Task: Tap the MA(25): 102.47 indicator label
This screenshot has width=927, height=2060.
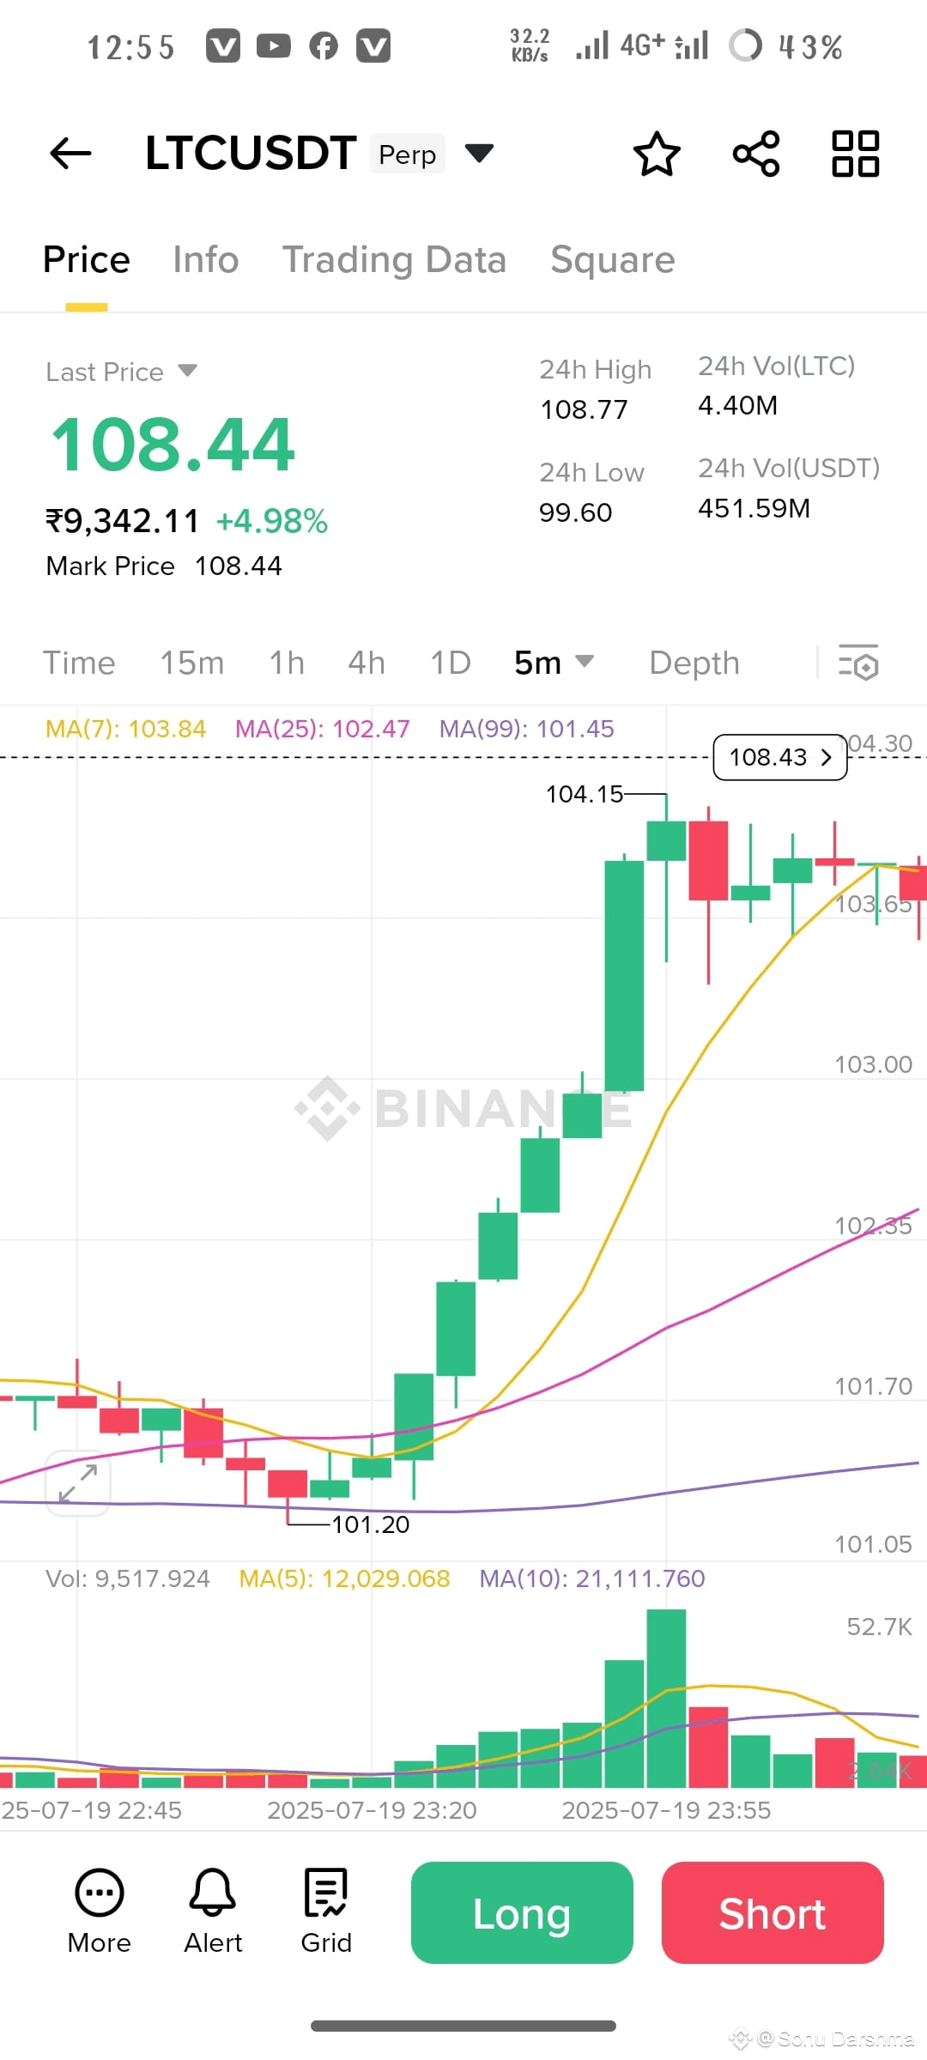Action: [x=323, y=729]
